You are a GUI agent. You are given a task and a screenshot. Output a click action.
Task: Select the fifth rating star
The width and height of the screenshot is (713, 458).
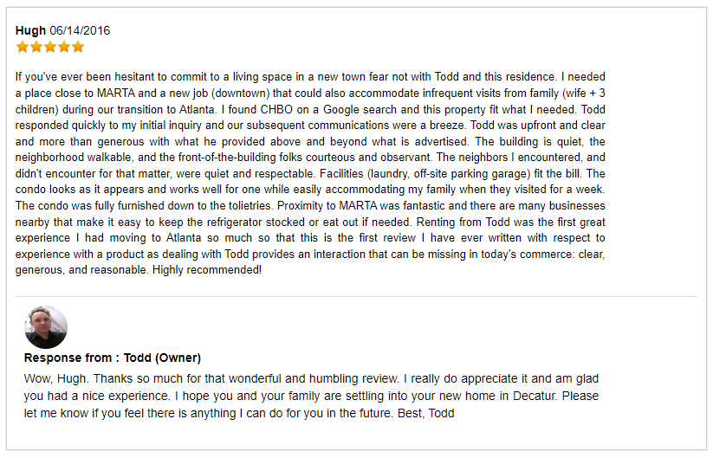[x=78, y=47]
